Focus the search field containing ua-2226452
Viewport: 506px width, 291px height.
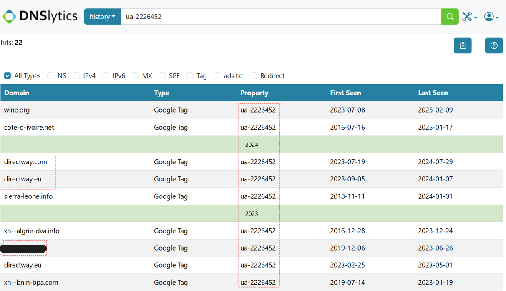coord(281,17)
